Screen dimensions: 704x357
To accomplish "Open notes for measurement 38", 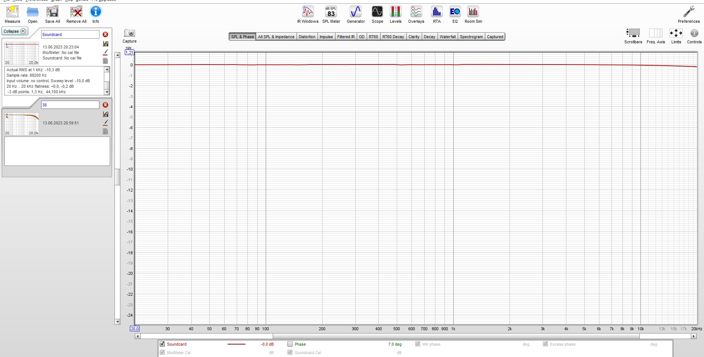I will (x=105, y=131).
